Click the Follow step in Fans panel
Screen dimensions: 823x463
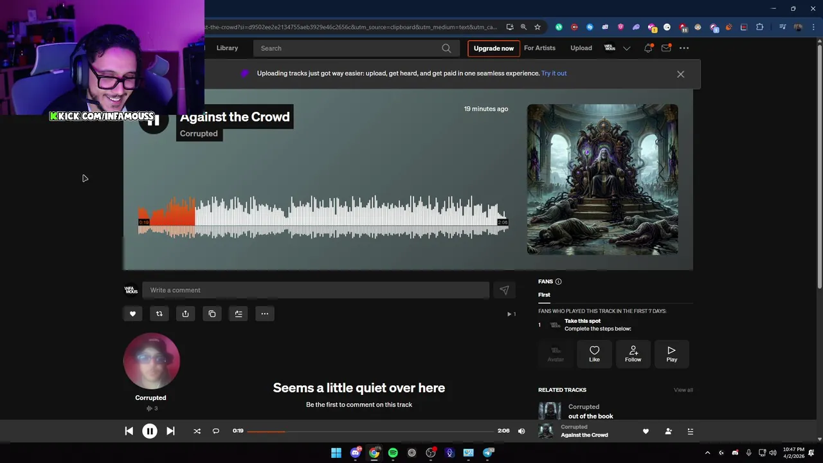point(633,354)
